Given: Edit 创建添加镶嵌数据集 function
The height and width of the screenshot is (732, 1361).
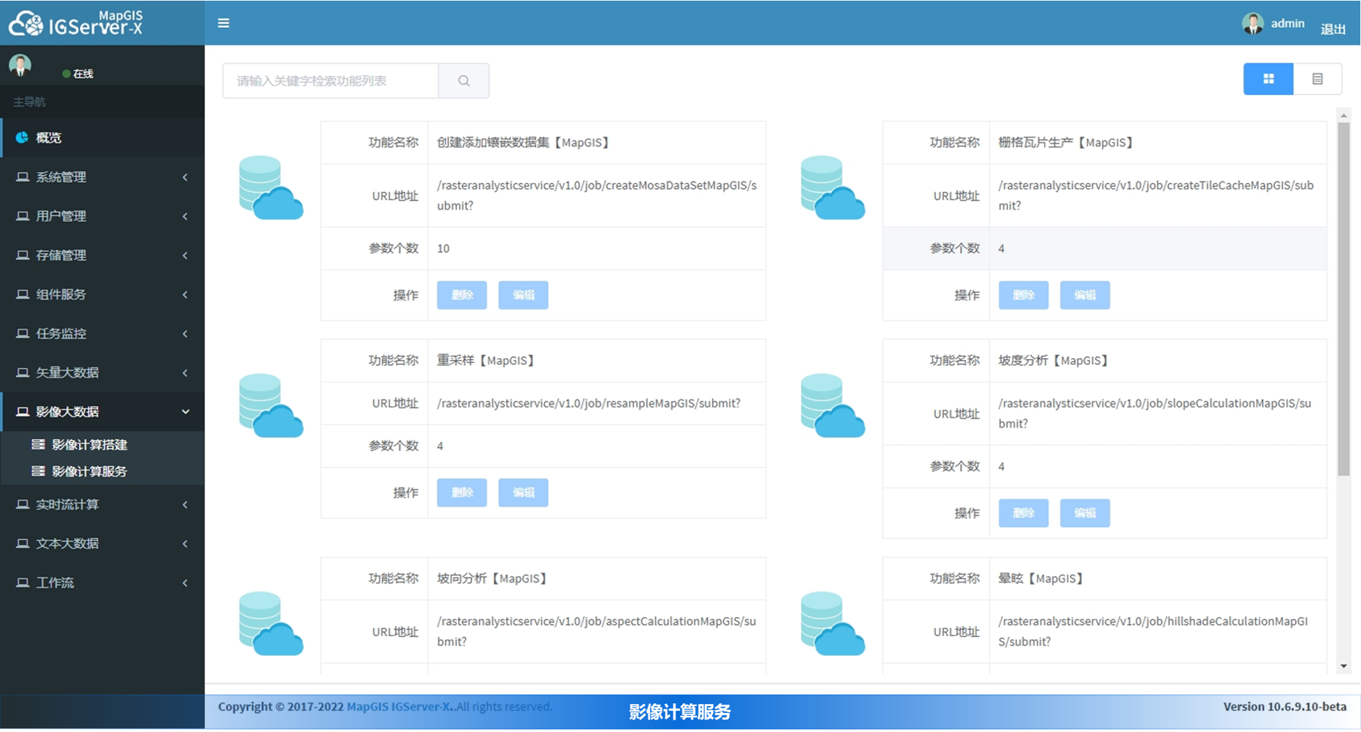Looking at the screenshot, I should point(523,295).
